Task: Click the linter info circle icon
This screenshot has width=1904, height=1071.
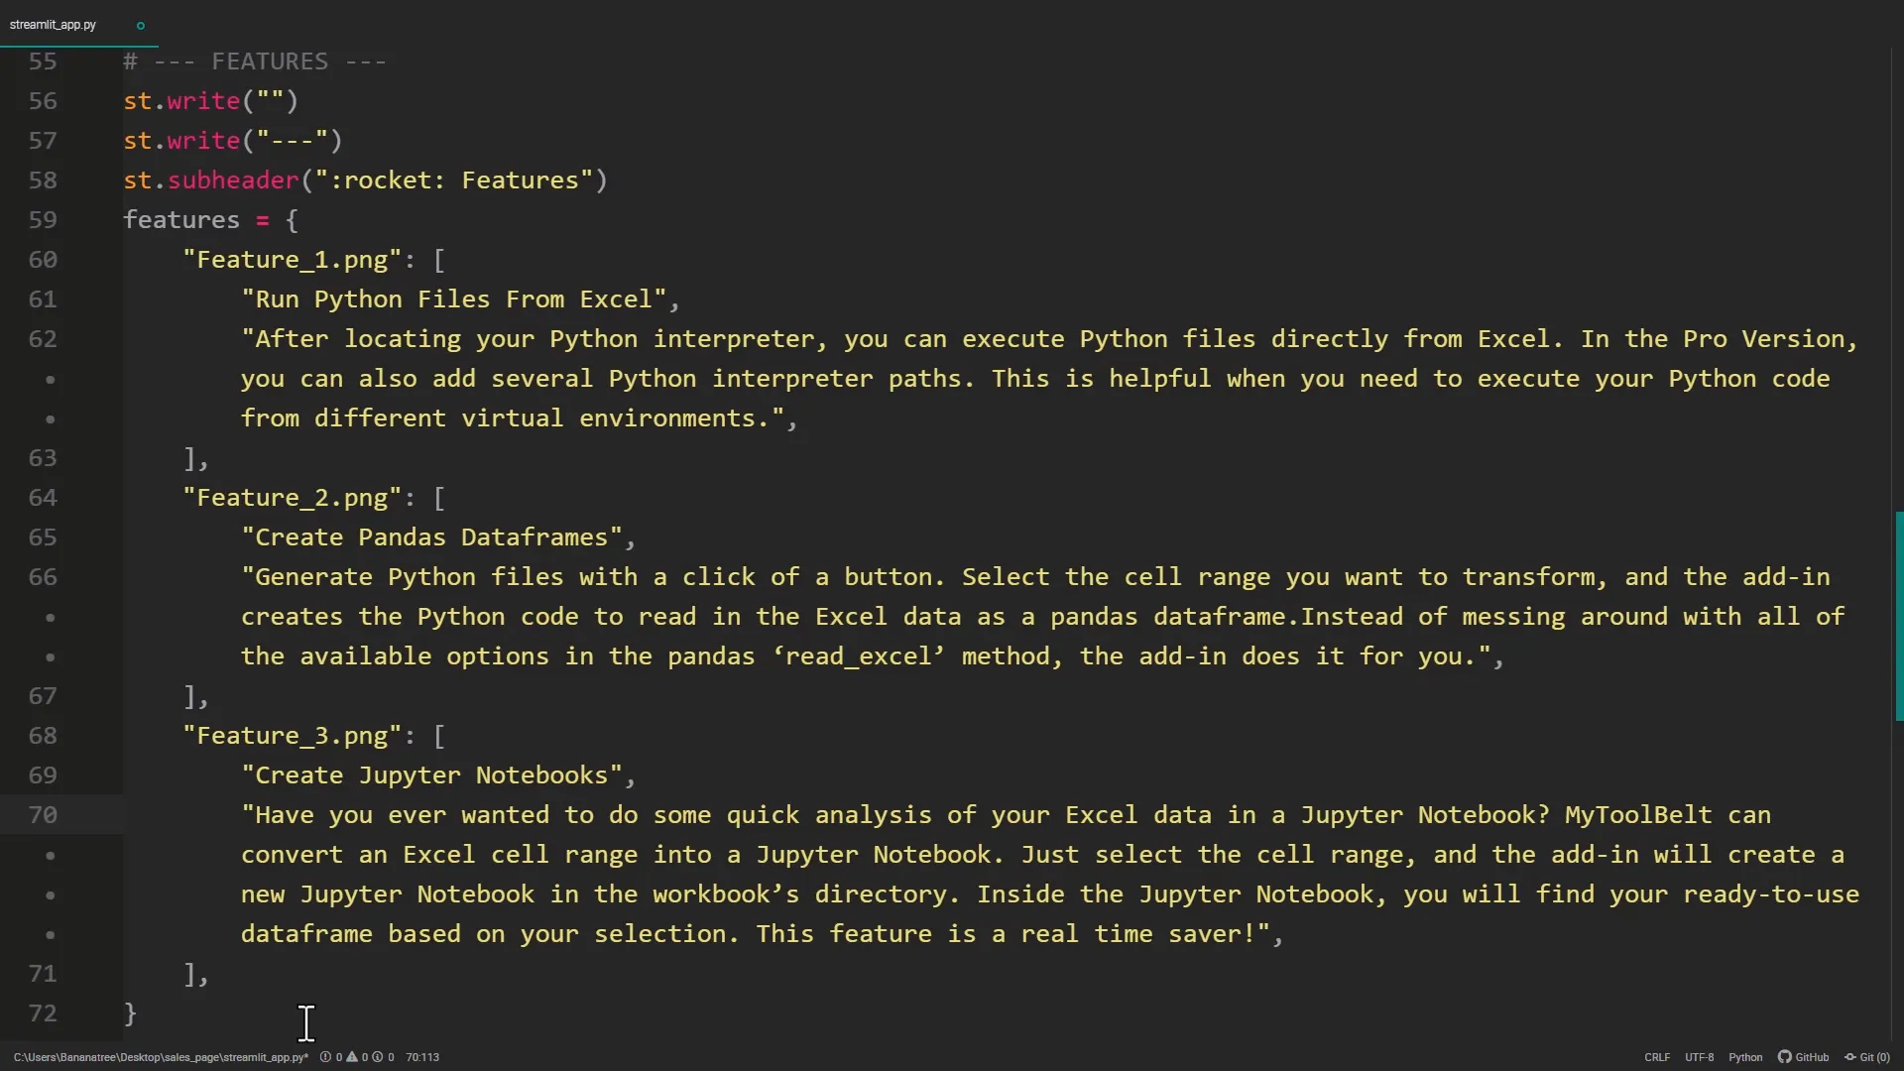Action: 377,1057
